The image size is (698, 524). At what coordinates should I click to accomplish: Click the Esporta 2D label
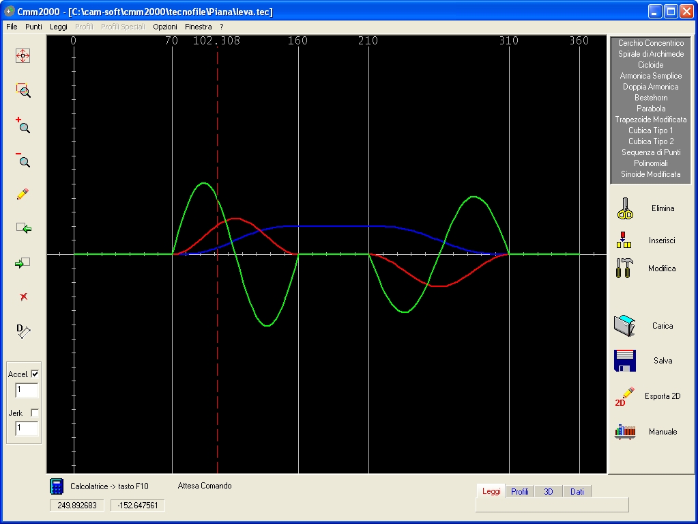pos(663,396)
